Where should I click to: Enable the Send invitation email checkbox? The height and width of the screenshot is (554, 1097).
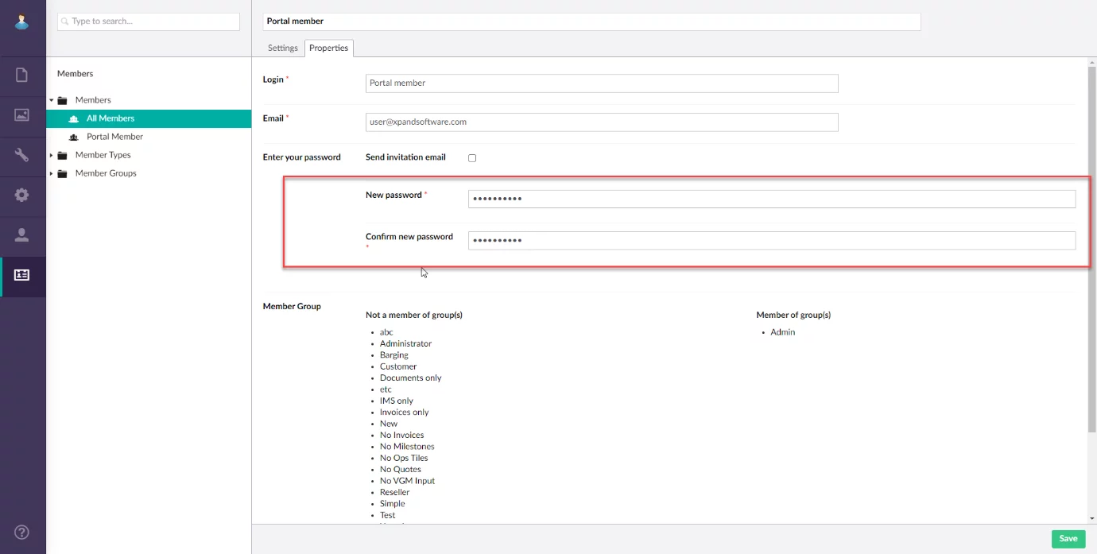(x=472, y=158)
